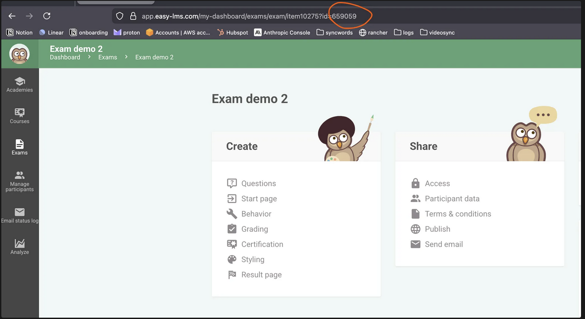Open Certification settings

pyautogui.click(x=262, y=244)
